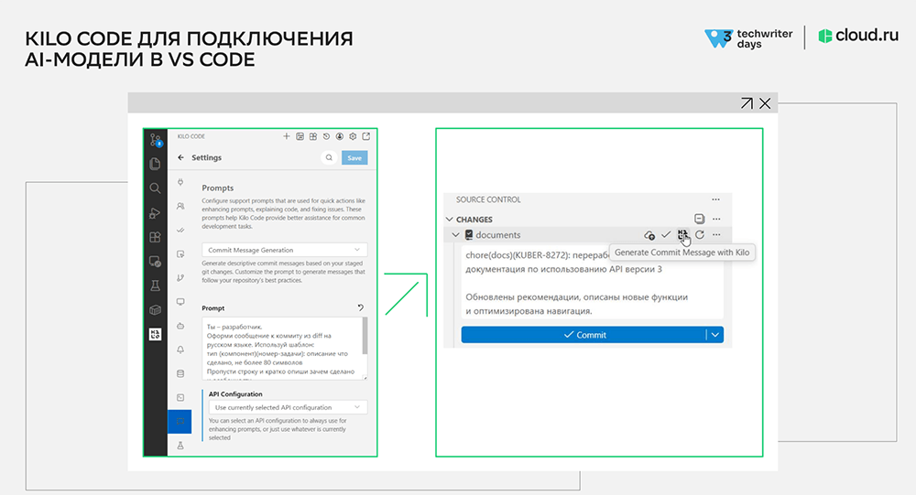
Task: Open Notifications bell settings tab
Action: click(x=180, y=350)
